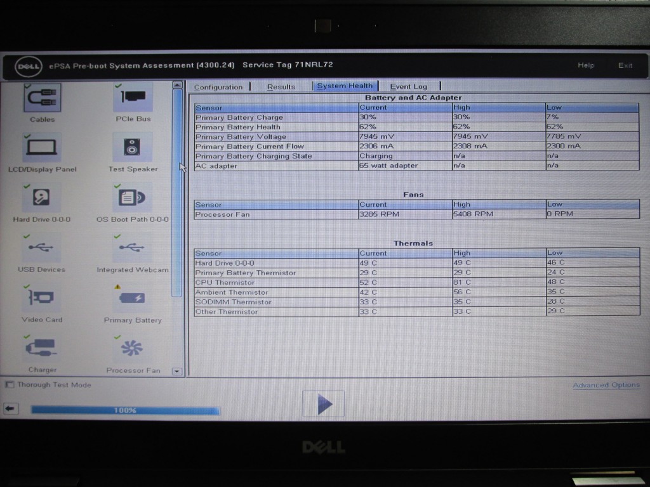Viewport: 650px width, 487px height.
Task: Select the Processor Fan icon
Action: (x=133, y=348)
